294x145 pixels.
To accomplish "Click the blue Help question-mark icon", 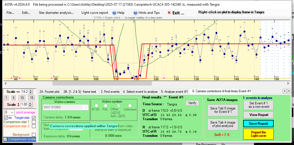I will pos(114,13).
